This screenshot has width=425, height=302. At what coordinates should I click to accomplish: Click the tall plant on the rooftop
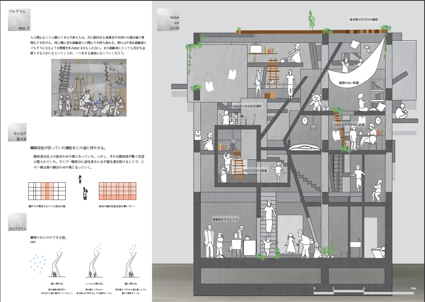point(311,20)
